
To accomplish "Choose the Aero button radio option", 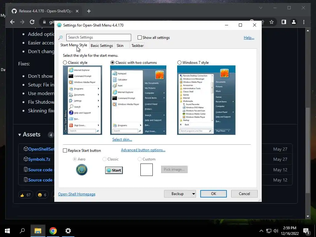I will point(75,159).
